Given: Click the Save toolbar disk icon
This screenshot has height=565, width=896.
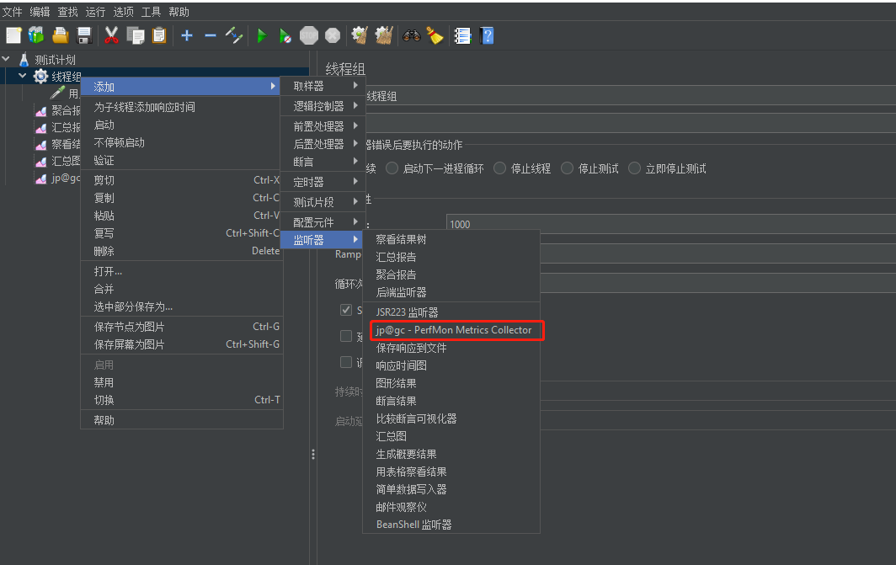Looking at the screenshot, I should point(83,35).
